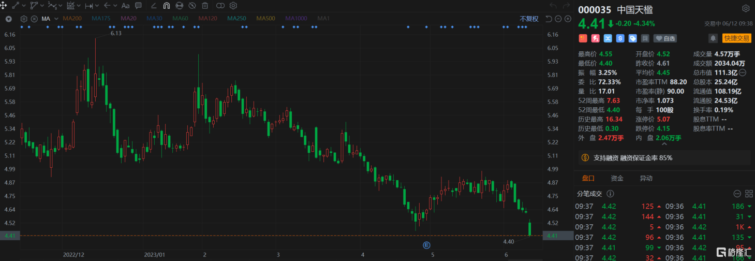This screenshot has height=261, width=755.
Task: Toggle the MA500 line
Action: click(265, 19)
